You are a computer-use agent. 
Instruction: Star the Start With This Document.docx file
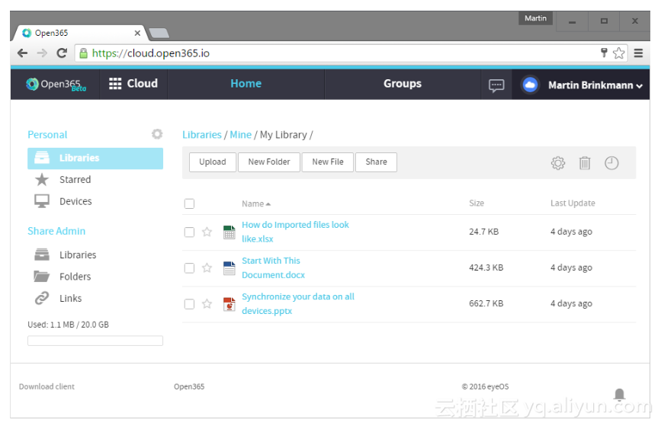click(207, 267)
